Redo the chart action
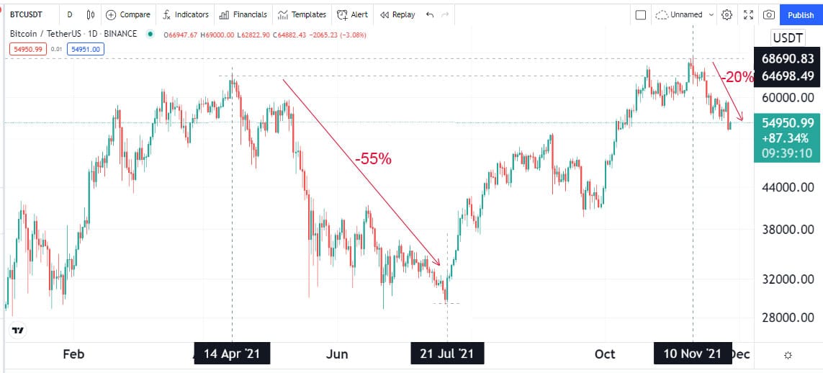The height and width of the screenshot is (373, 823). pyautogui.click(x=445, y=14)
